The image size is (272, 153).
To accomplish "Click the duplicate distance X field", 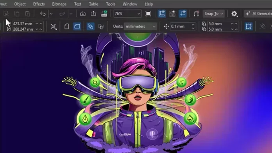I will coord(218,23).
